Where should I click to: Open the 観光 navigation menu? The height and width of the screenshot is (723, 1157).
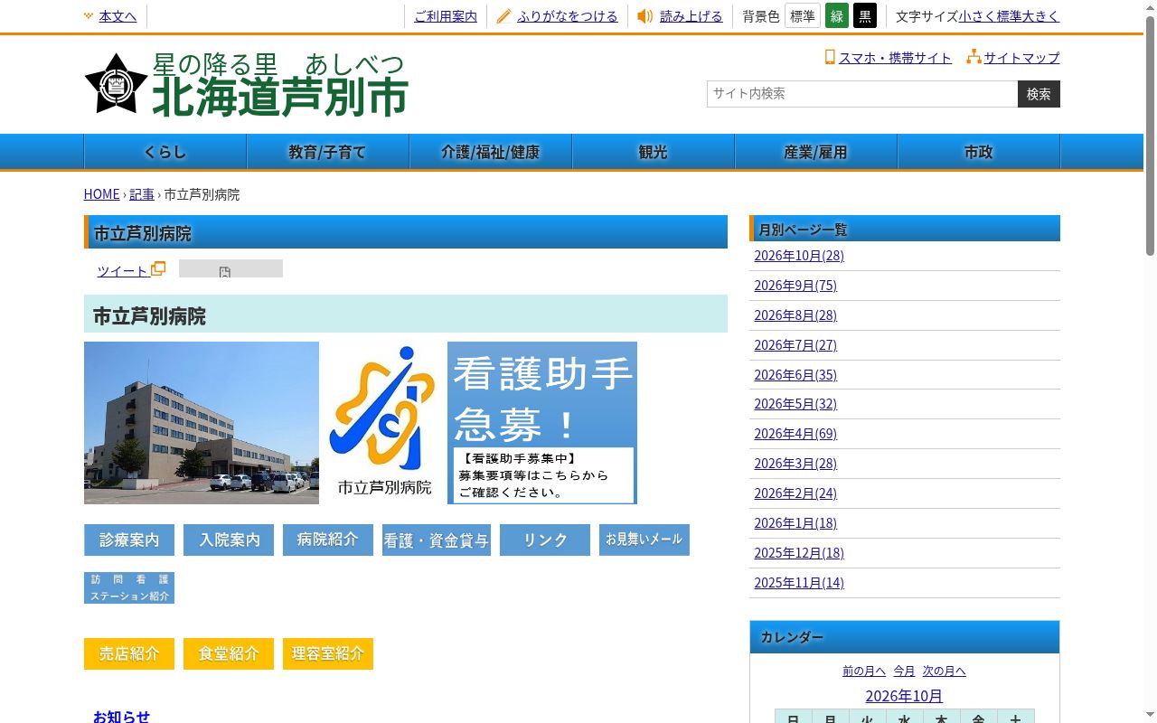(x=654, y=152)
